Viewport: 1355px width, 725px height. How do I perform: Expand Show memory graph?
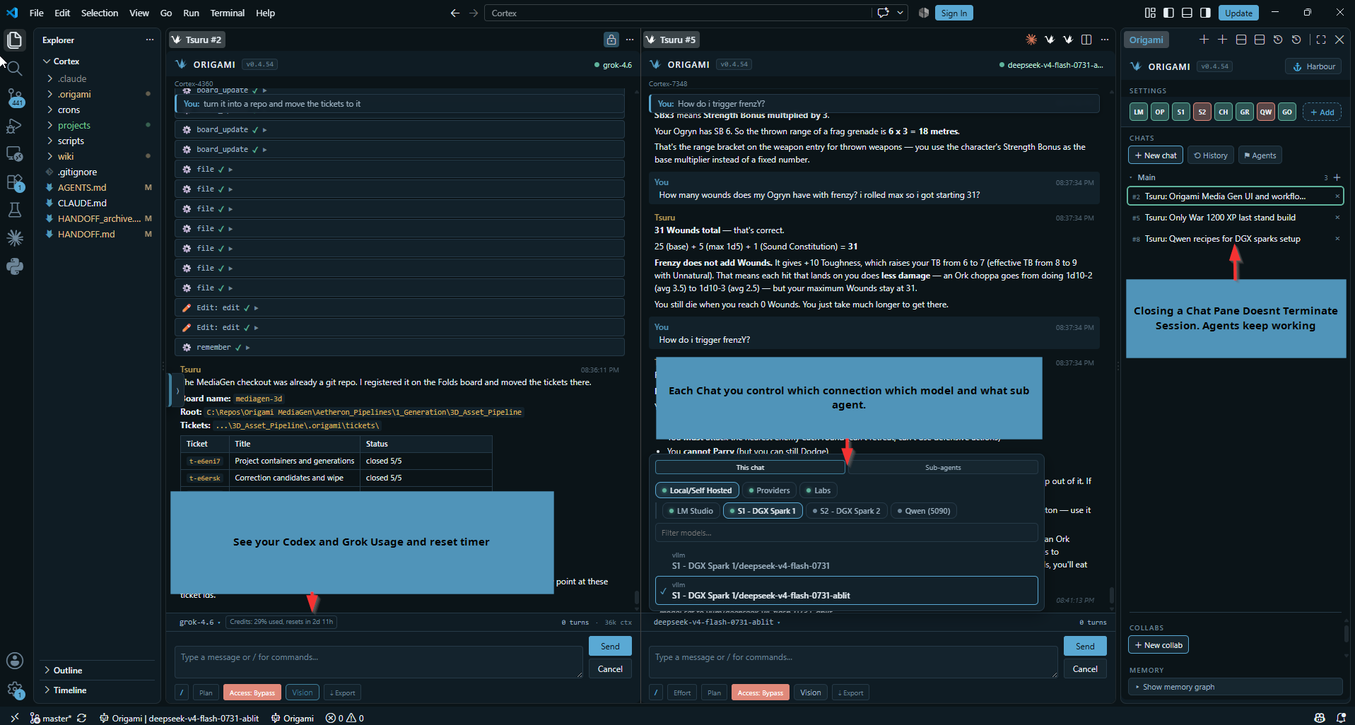tap(1236, 687)
